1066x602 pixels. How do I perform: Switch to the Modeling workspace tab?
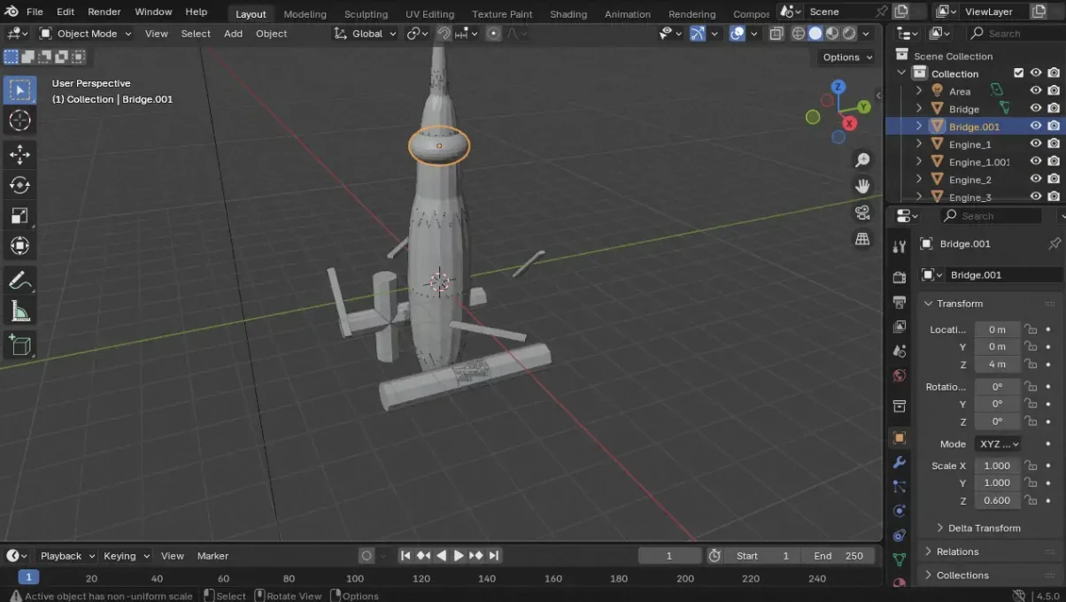[x=305, y=13]
